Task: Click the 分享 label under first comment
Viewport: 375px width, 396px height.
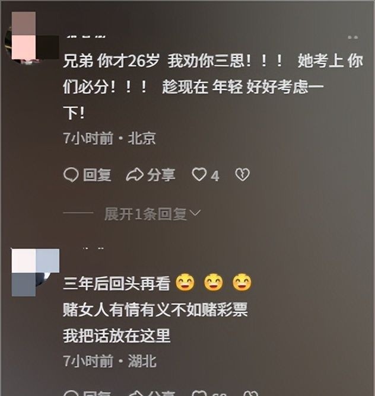Action: tap(161, 175)
